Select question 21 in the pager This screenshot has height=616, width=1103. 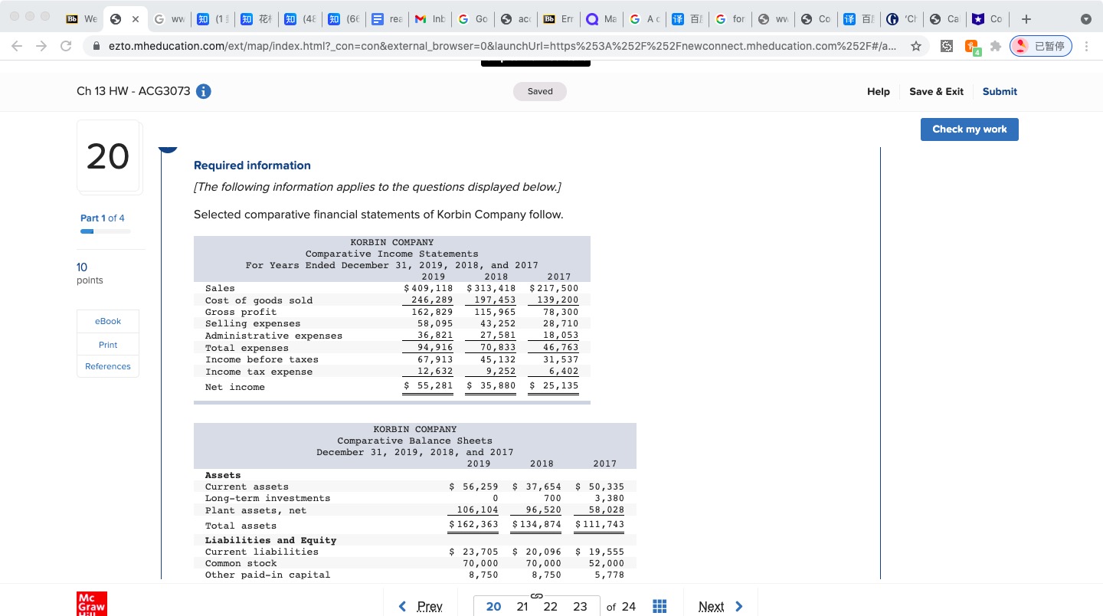[x=522, y=606]
